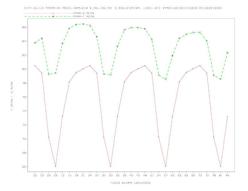Click the FHOUR VHHMM: 1200>0000 axis caption
This screenshot has width=248, height=191.
pyautogui.click(x=130, y=183)
